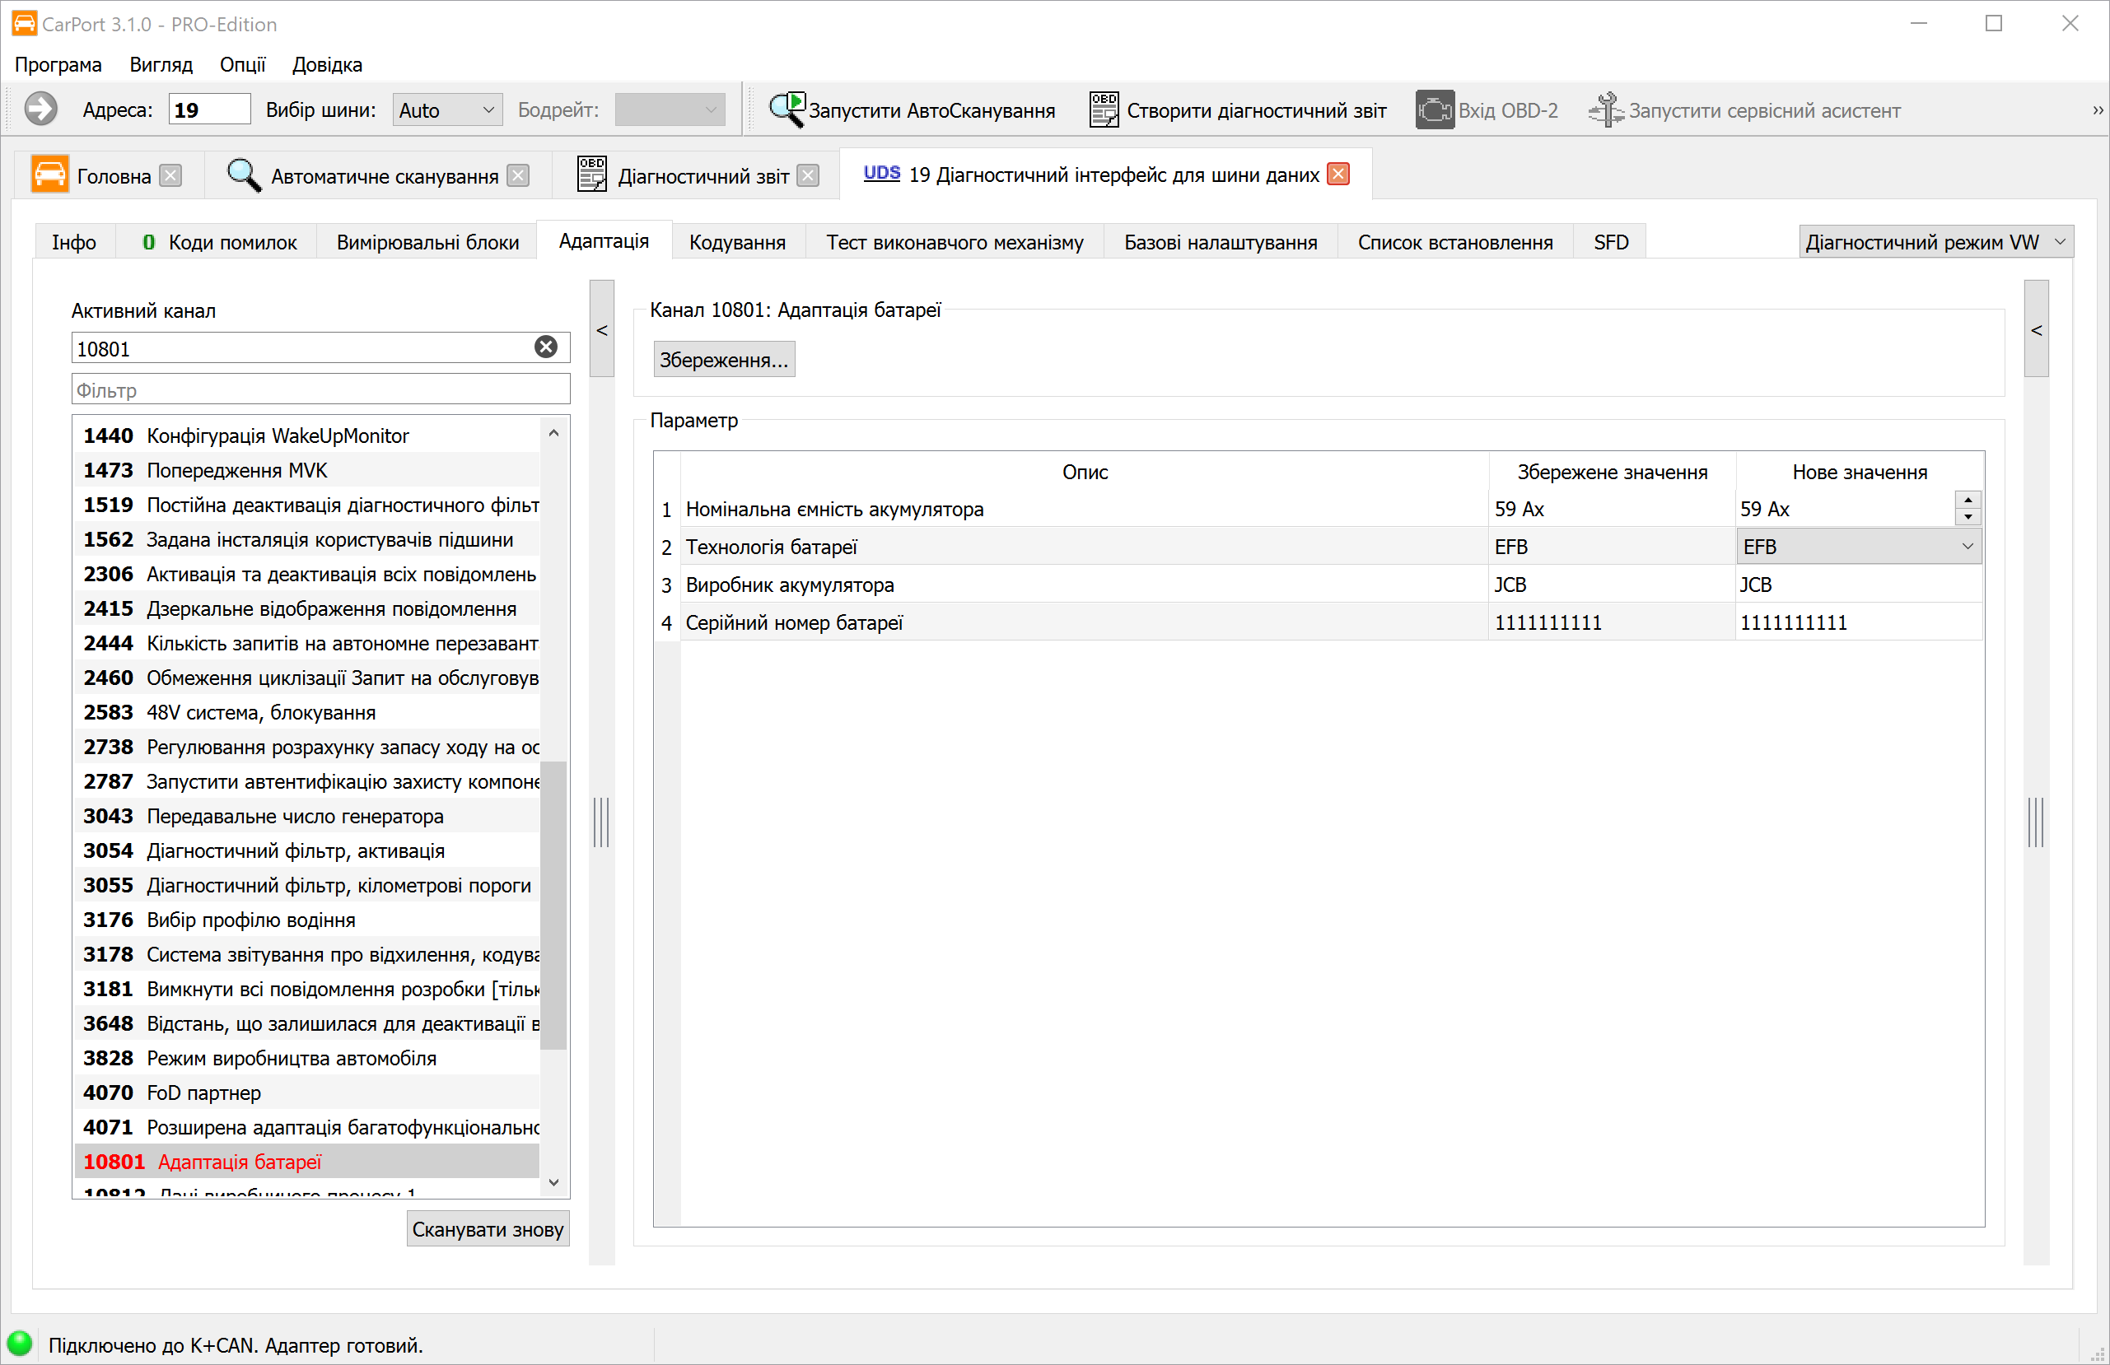2110x1365 pixels.
Task: Launch AutoScan via magnifier icon
Action: 786,110
